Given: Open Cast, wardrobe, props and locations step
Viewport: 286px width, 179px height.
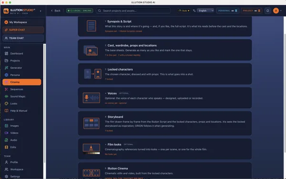Looking at the screenshot, I should 165,50.
